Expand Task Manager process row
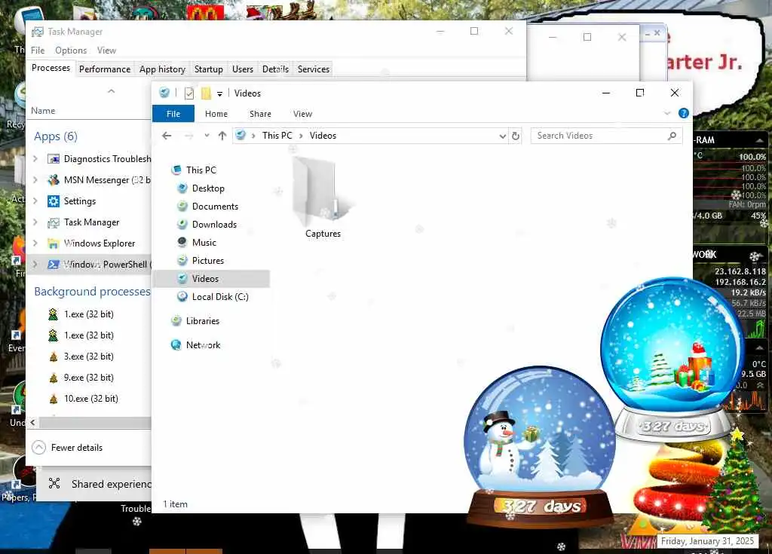 click(x=35, y=222)
